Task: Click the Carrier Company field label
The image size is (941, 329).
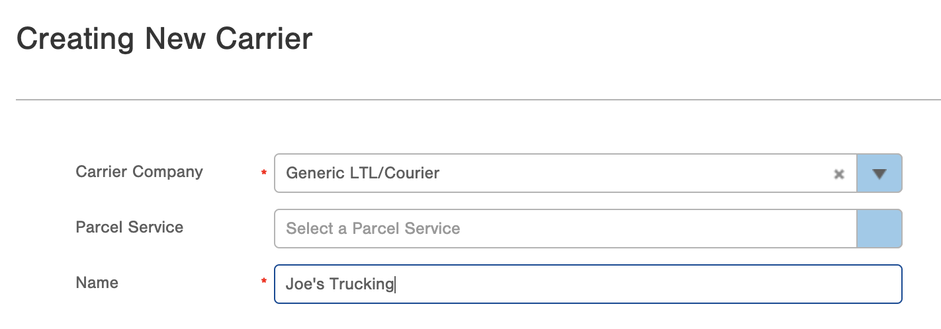Action: (139, 172)
